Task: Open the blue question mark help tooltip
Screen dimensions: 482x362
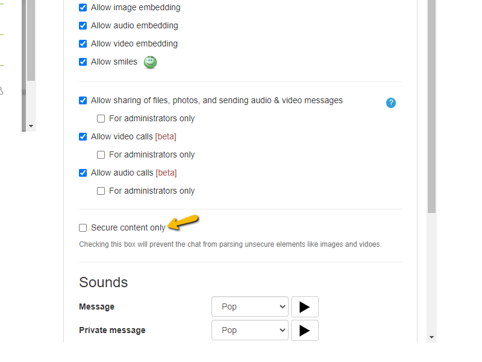Action: pos(391,103)
